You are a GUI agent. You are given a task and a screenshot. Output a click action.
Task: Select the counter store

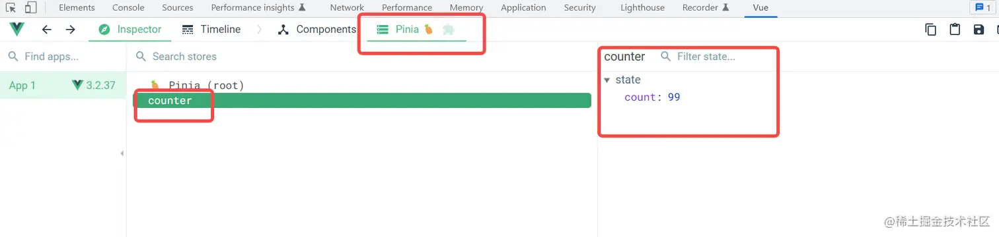[362, 101]
